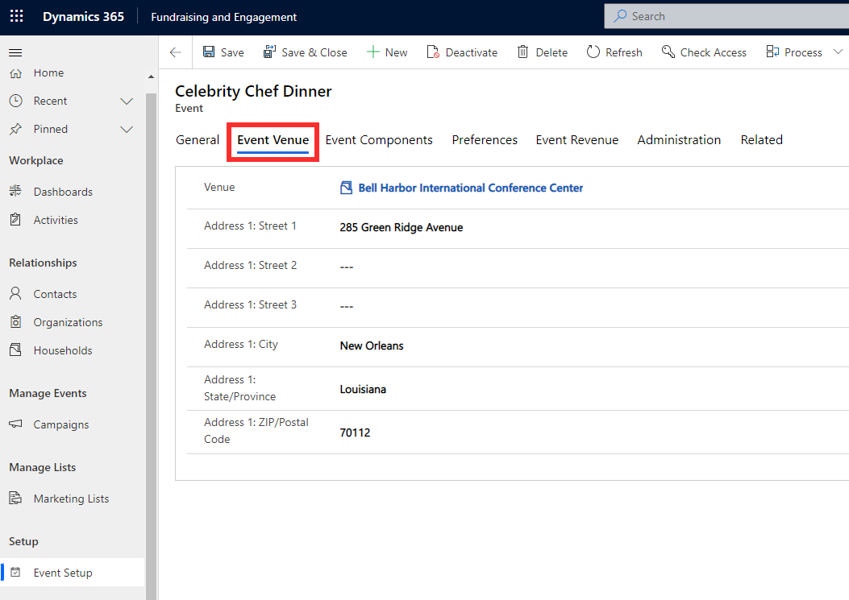Image resolution: width=849 pixels, height=600 pixels.
Task: Click the Check Access button label
Action: pos(713,52)
